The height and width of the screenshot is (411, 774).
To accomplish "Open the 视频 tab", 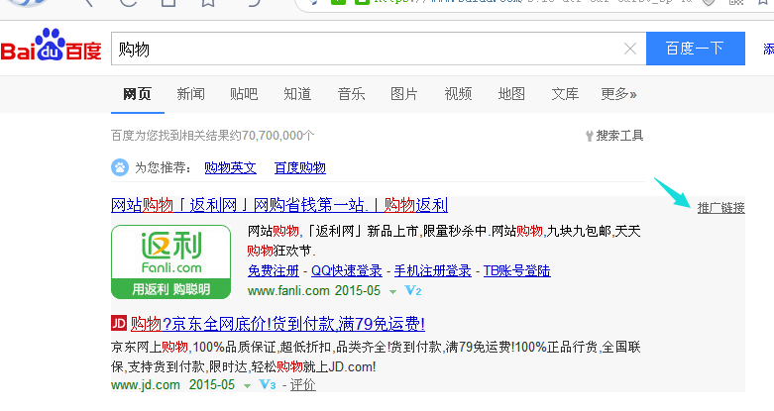I will [458, 94].
